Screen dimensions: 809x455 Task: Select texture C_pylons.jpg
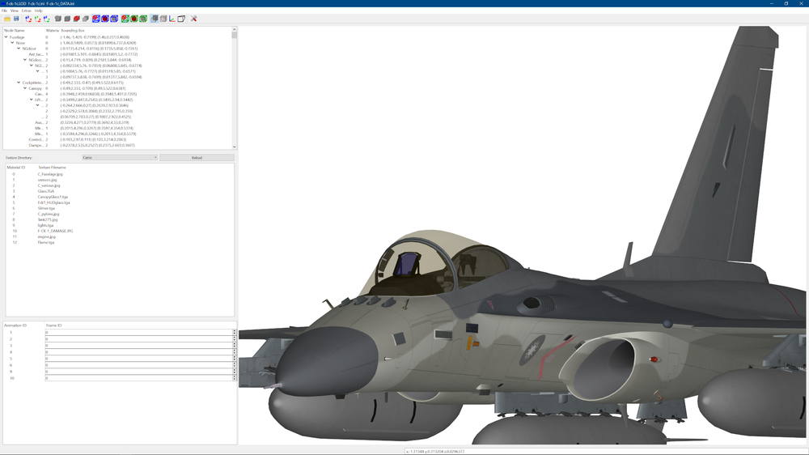(49, 214)
